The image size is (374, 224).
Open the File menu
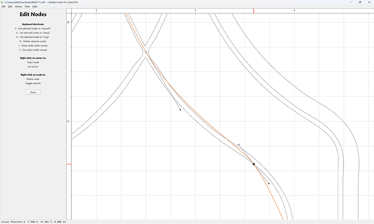pos(4,6)
